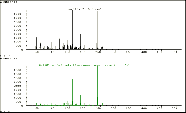Select the black scan peak near m/z 245
Image resolution: width=186 pixels, height=113 pixels.
coord(98,30)
